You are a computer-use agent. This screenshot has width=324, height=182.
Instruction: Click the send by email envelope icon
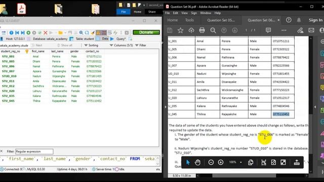(x=311, y=30)
